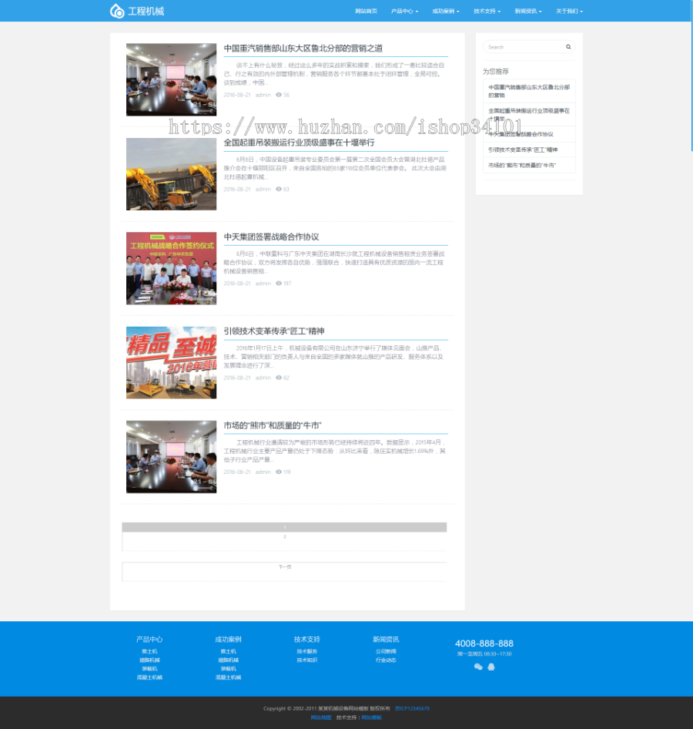Click the yellow loader trucks thumbnail
Viewport: 693px width, 729px height.
point(172,174)
